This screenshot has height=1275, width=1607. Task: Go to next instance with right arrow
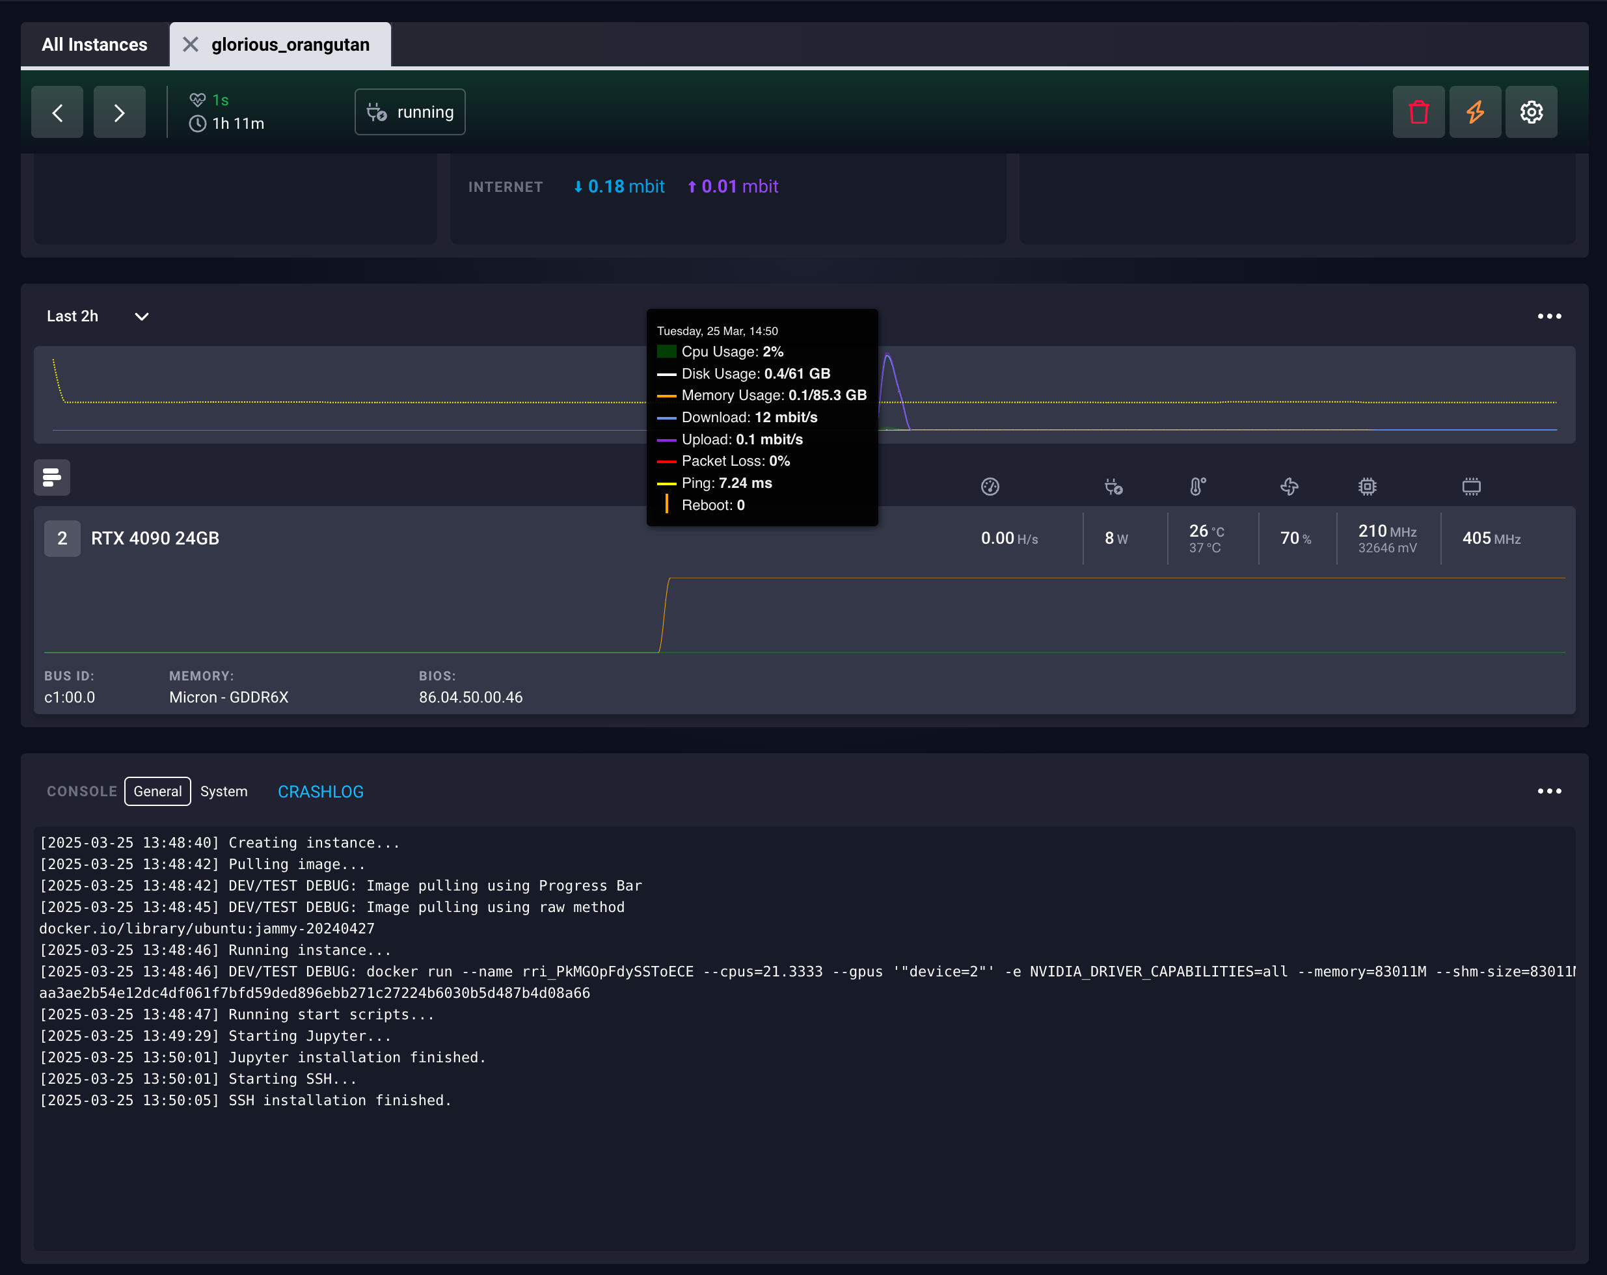click(118, 112)
